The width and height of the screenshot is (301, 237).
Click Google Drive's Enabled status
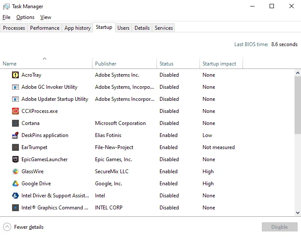point(169,184)
